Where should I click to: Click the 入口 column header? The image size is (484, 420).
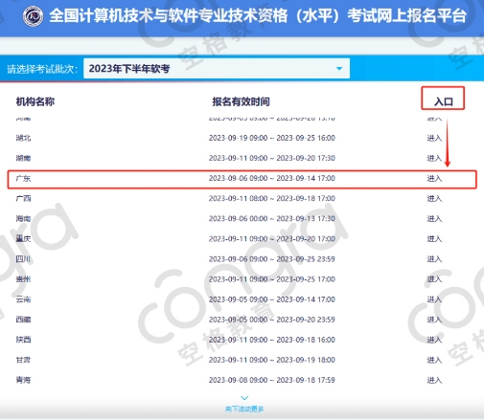(444, 101)
